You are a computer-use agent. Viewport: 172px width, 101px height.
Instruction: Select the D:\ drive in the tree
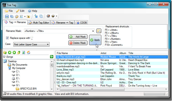18,75
